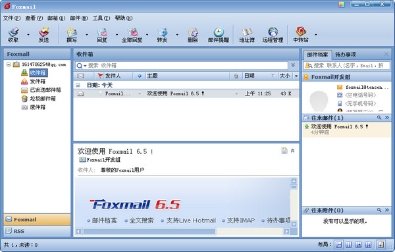The width and height of the screenshot is (395, 252).
Task: Toggle the flag column header in mail list
Action: click(100, 76)
